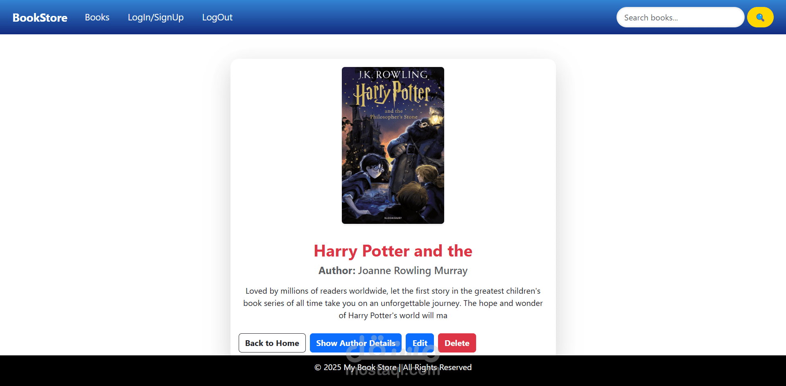Click the title "Harry Potter and the"
Image resolution: width=786 pixels, height=386 pixels.
[x=393, y=251]
